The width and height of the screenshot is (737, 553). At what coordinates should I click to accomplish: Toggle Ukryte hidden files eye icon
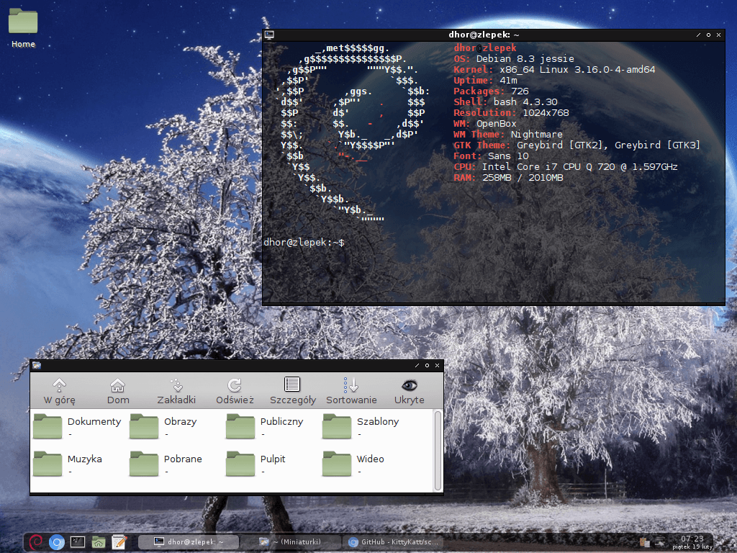[x=410, y=386]
